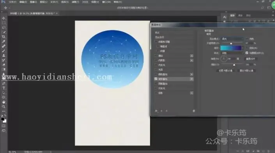This screenshot has width=275, height=153.
Task: Toggle the Dither (仿色) checkbox
Action: pos(247,38)
